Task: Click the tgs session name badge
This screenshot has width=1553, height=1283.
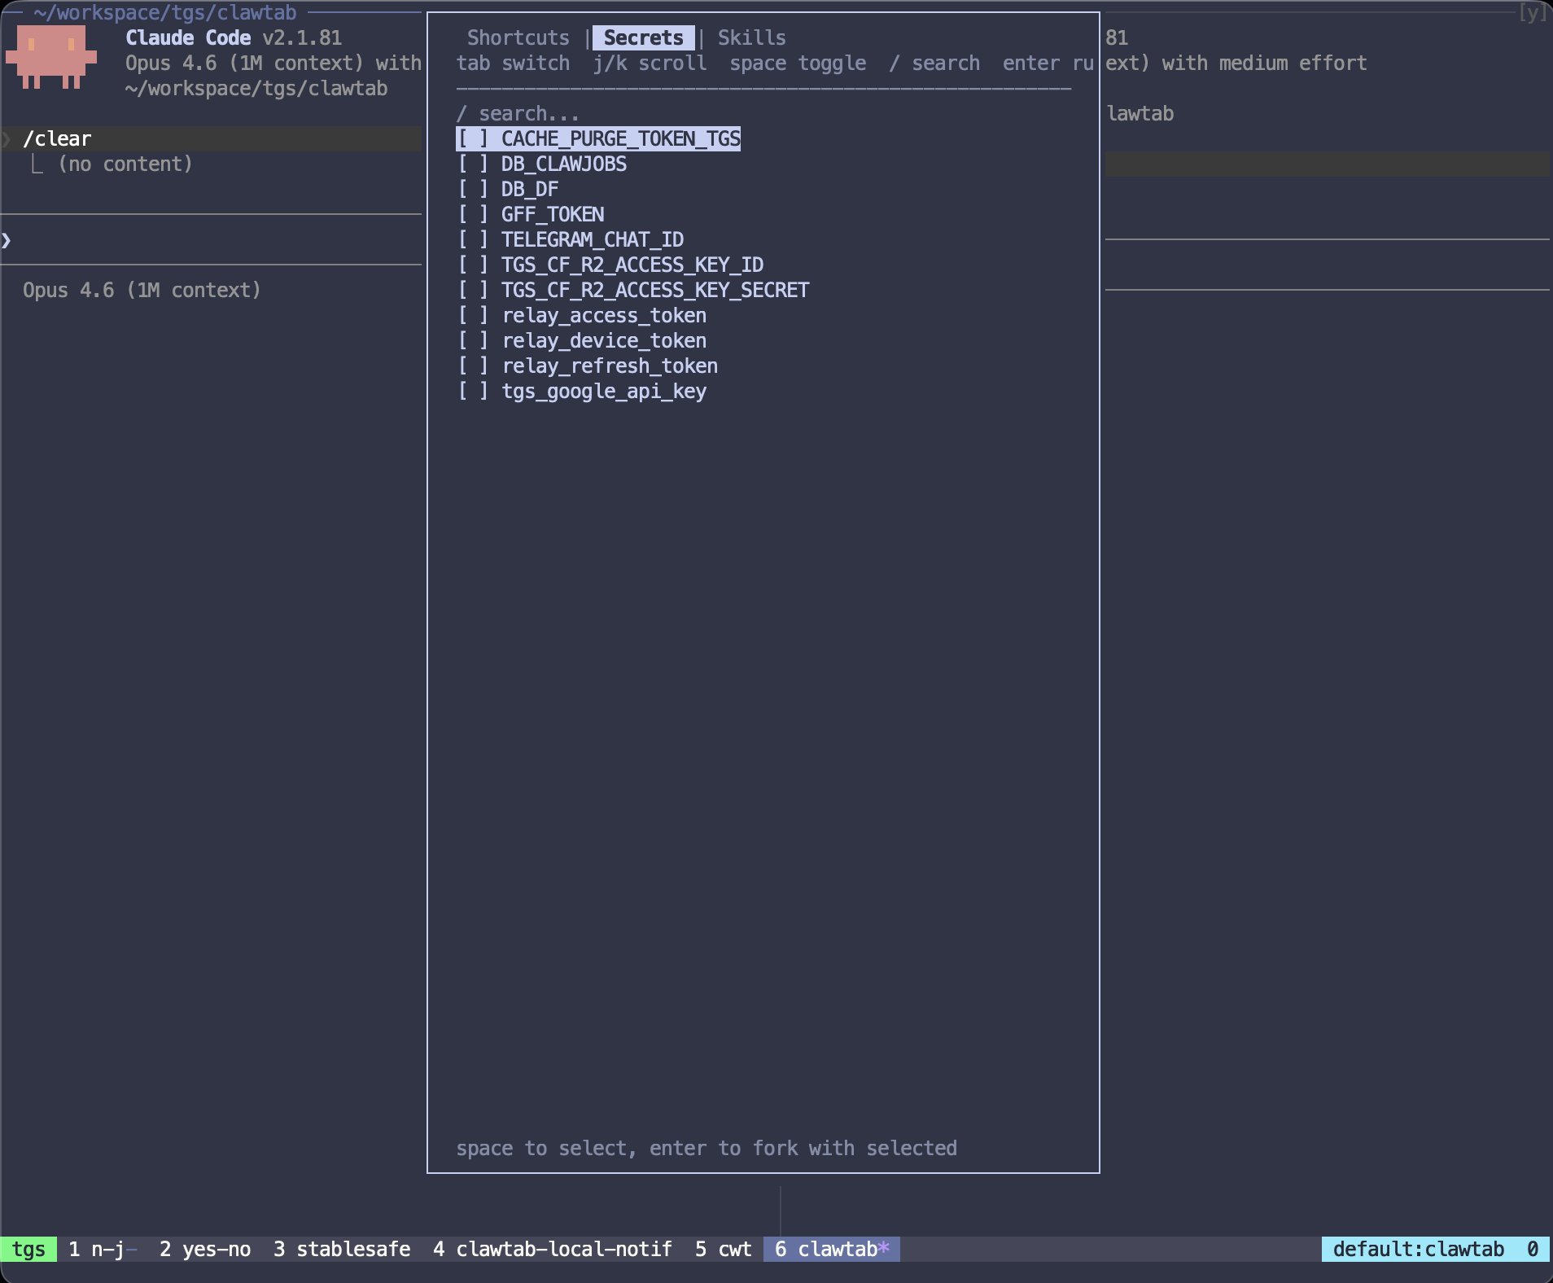Action: [28, 1250]
